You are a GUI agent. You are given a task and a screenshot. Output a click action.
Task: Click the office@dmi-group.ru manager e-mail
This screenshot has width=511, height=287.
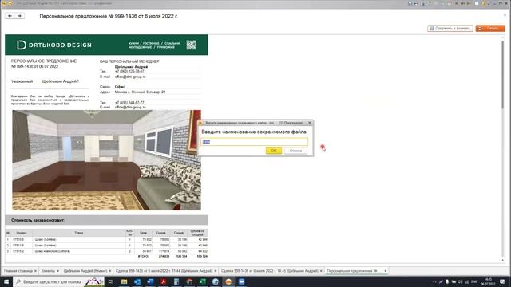(130, 77)
